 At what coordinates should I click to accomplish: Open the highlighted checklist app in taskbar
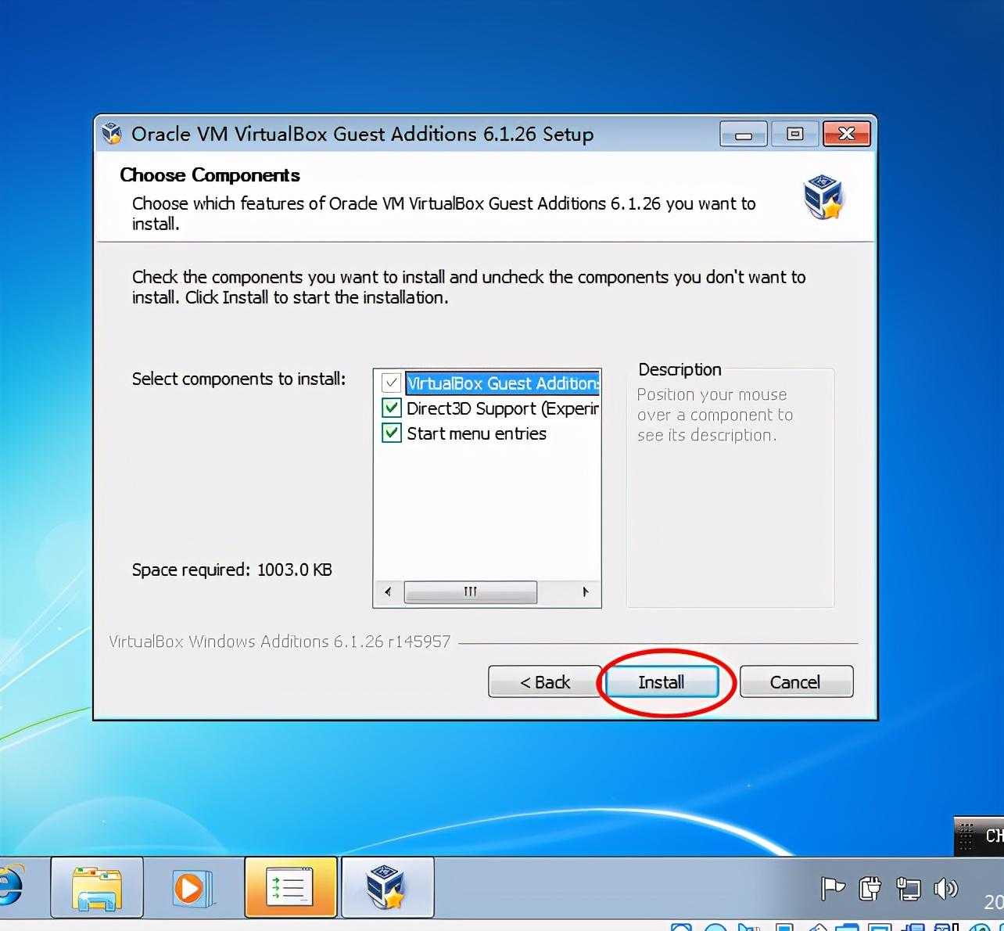[x=291, y=887]
